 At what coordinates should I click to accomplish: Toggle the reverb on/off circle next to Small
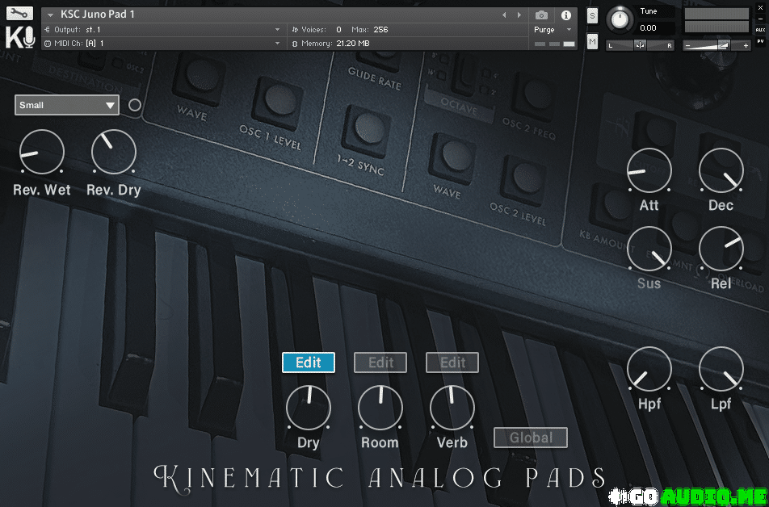coord(134,105)
